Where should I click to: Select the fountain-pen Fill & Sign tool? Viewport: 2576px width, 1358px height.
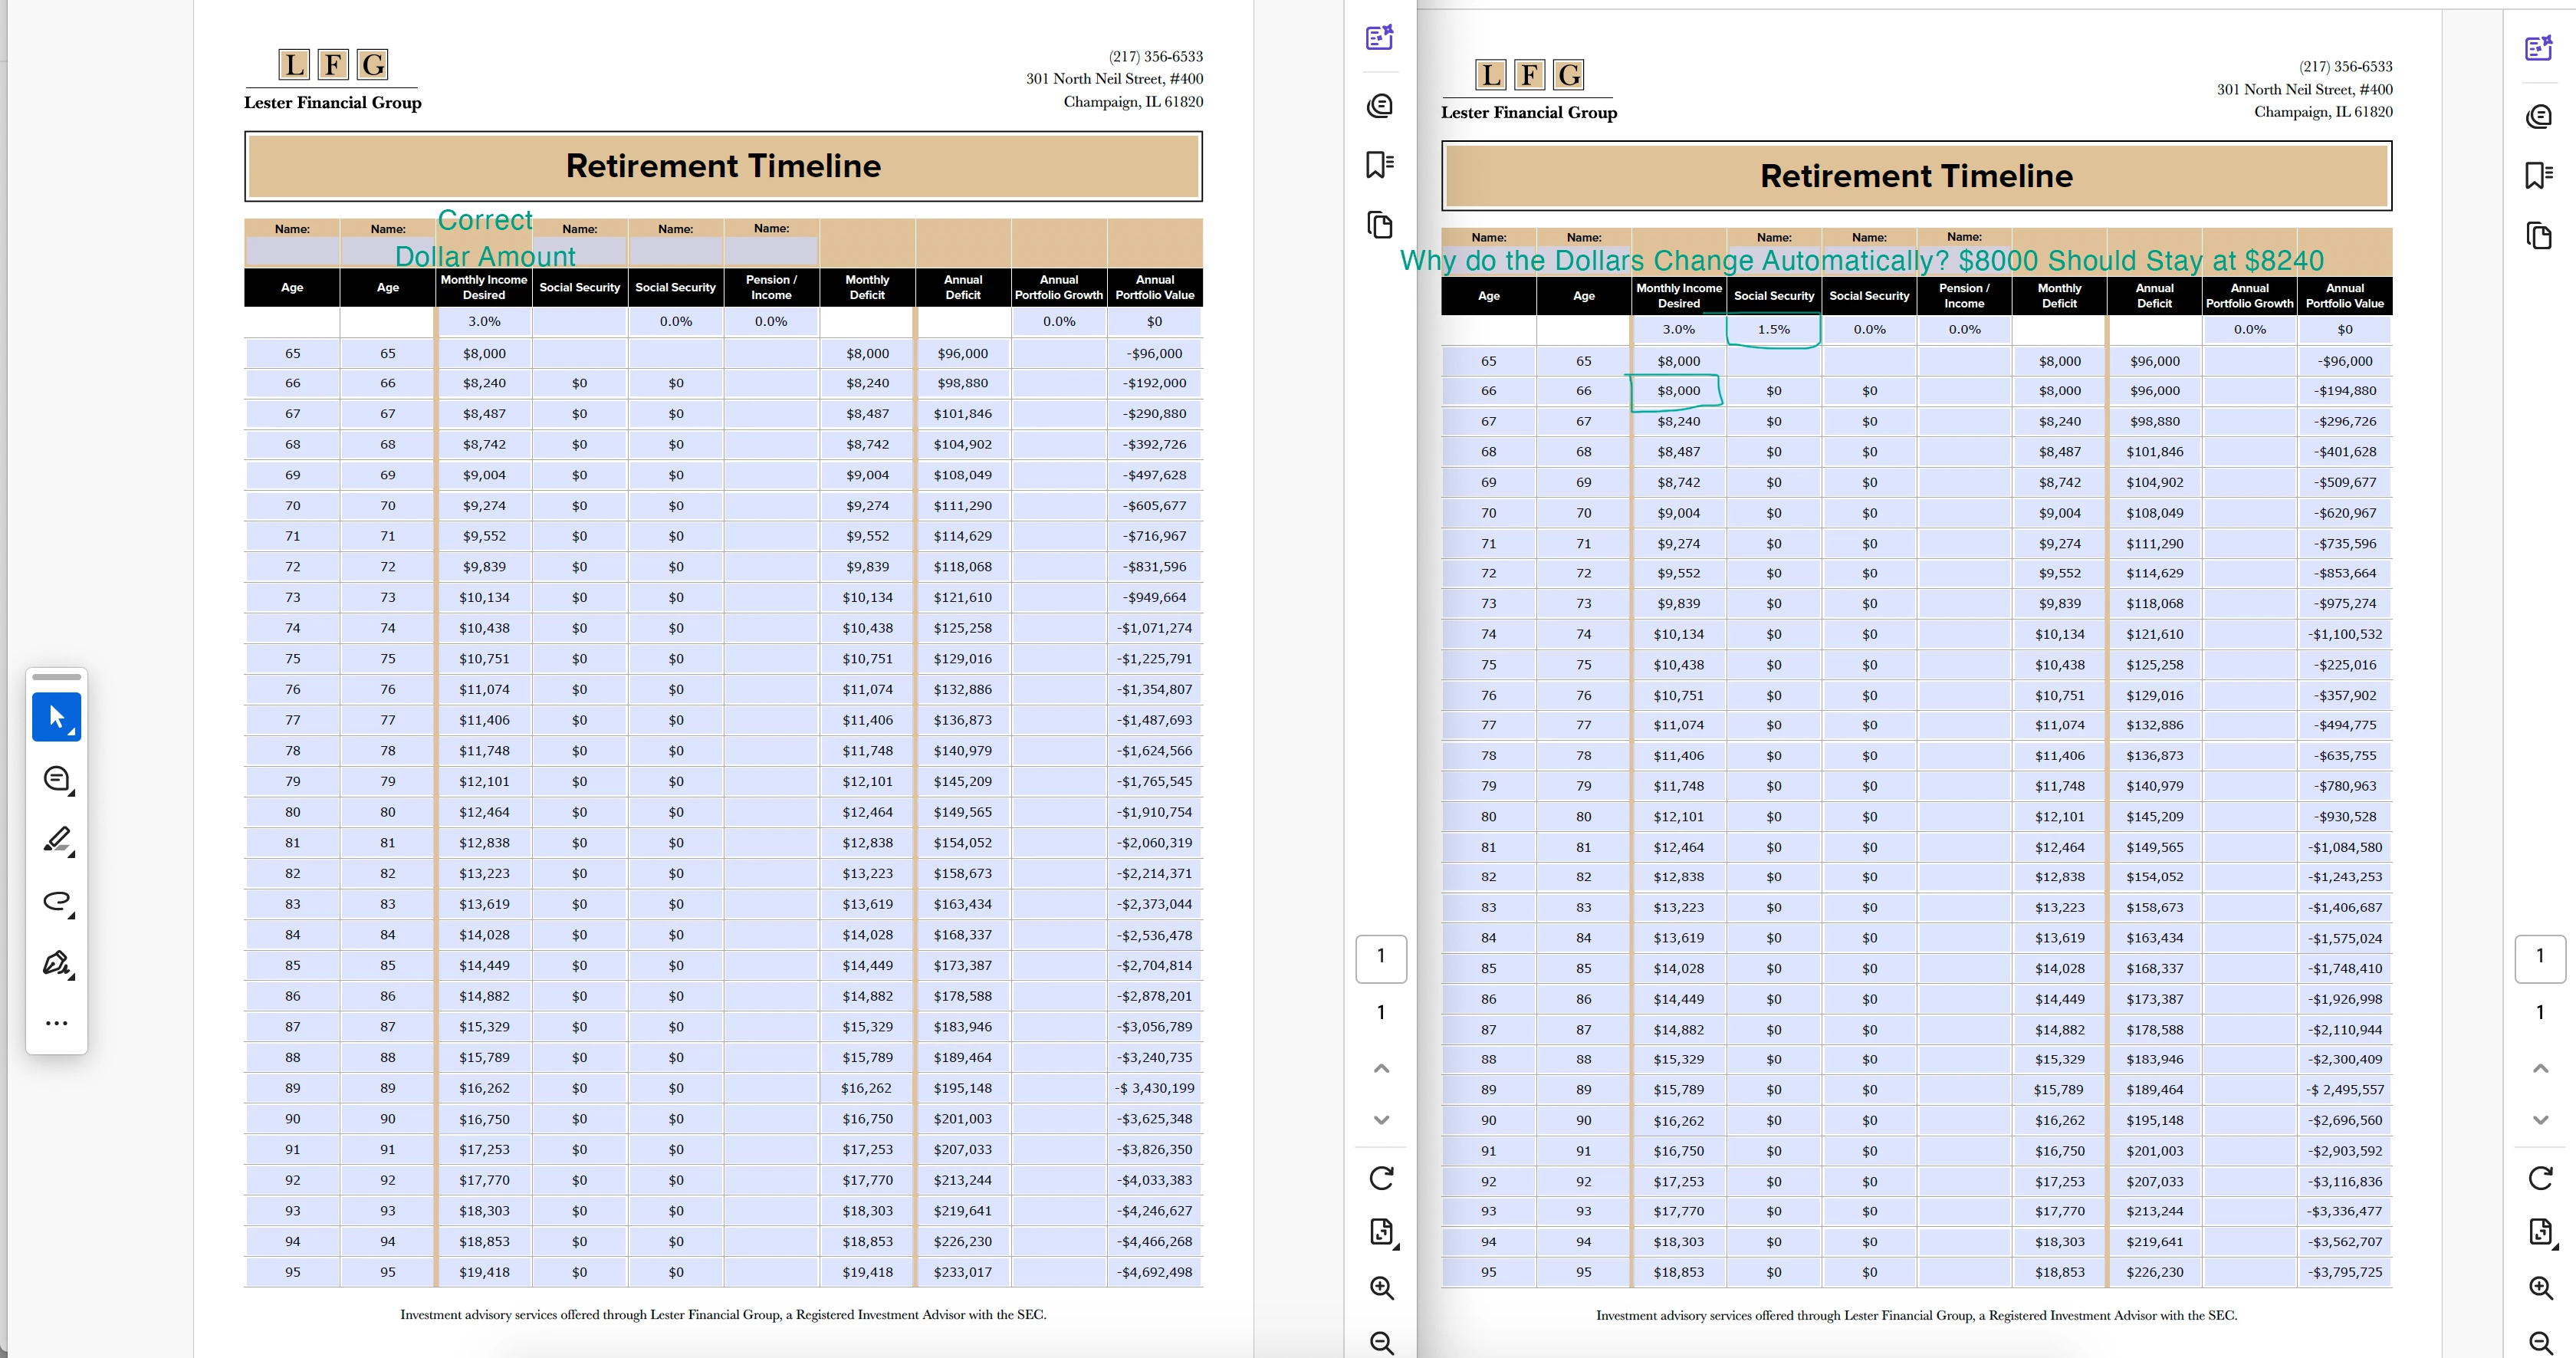[x=57, y=962]
